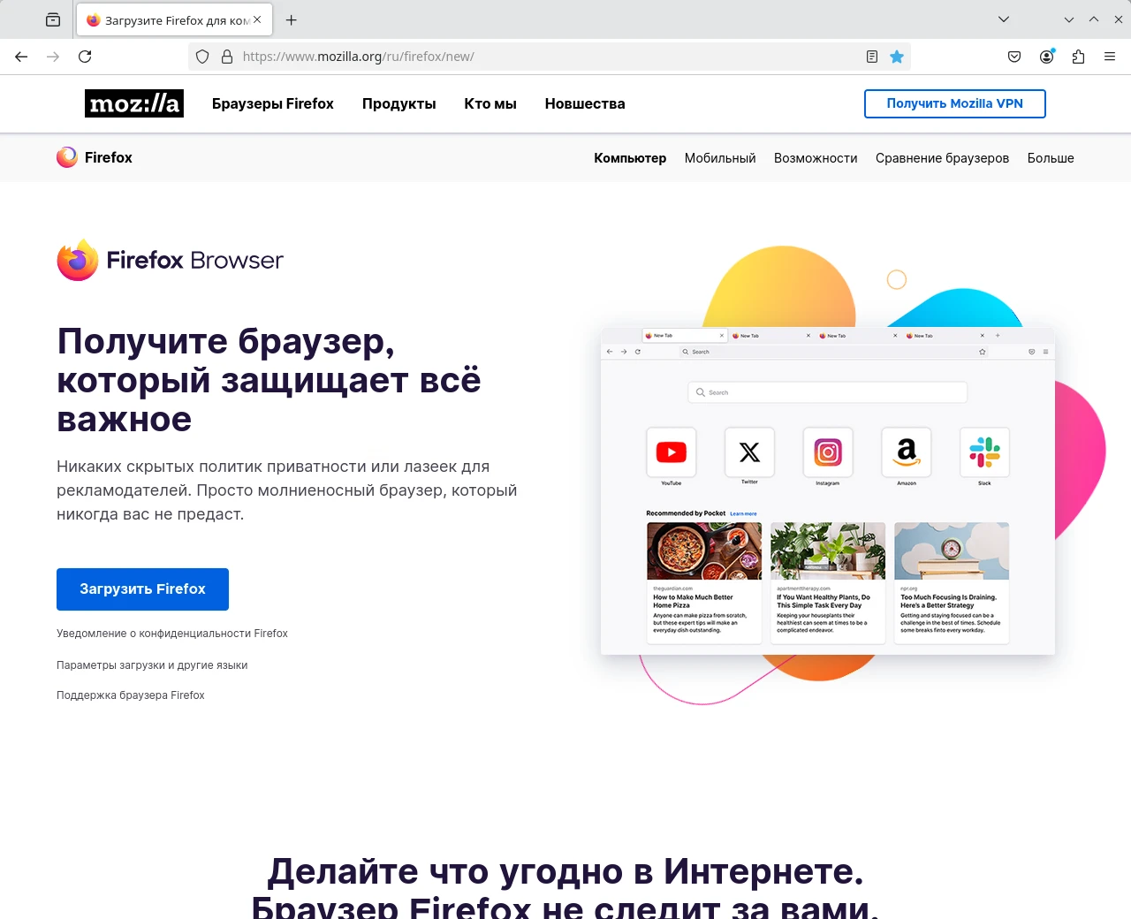Select 'Мобильный' sub-navigation item
The width and height of the screenshot is (1131, 919).
pyautogui.click(x=720, y=158)
